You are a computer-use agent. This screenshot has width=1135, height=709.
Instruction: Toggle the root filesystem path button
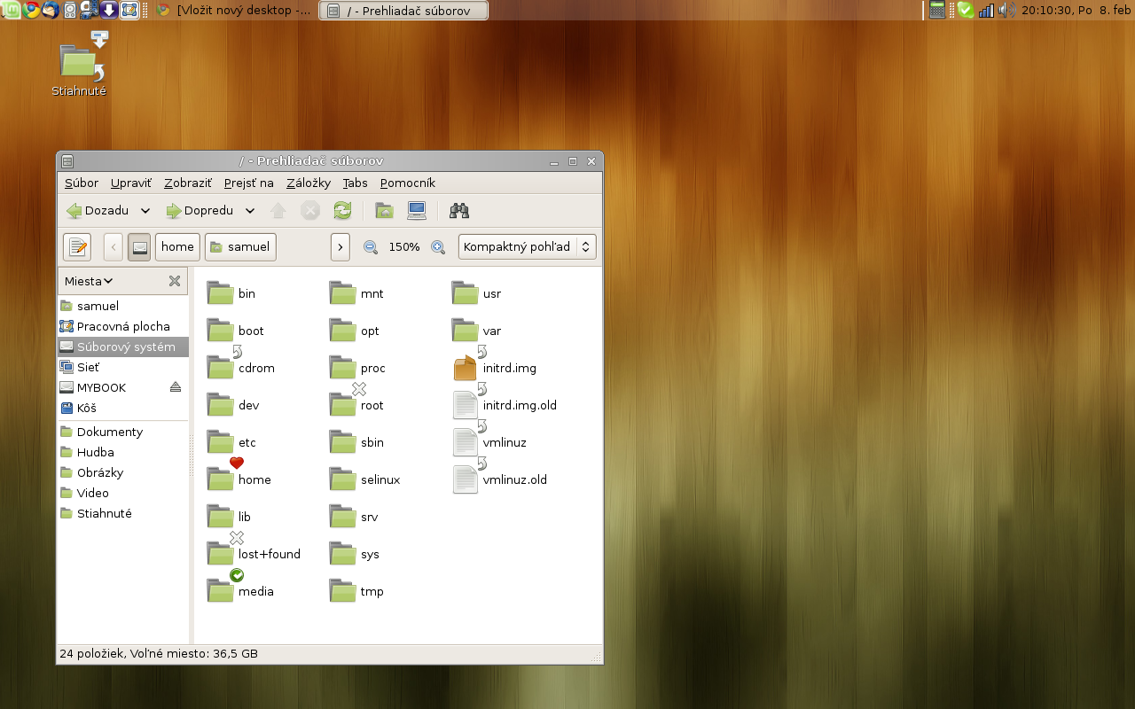(138, 247)
